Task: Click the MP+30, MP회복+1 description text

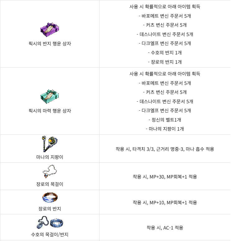Action: tap(168, 177)
